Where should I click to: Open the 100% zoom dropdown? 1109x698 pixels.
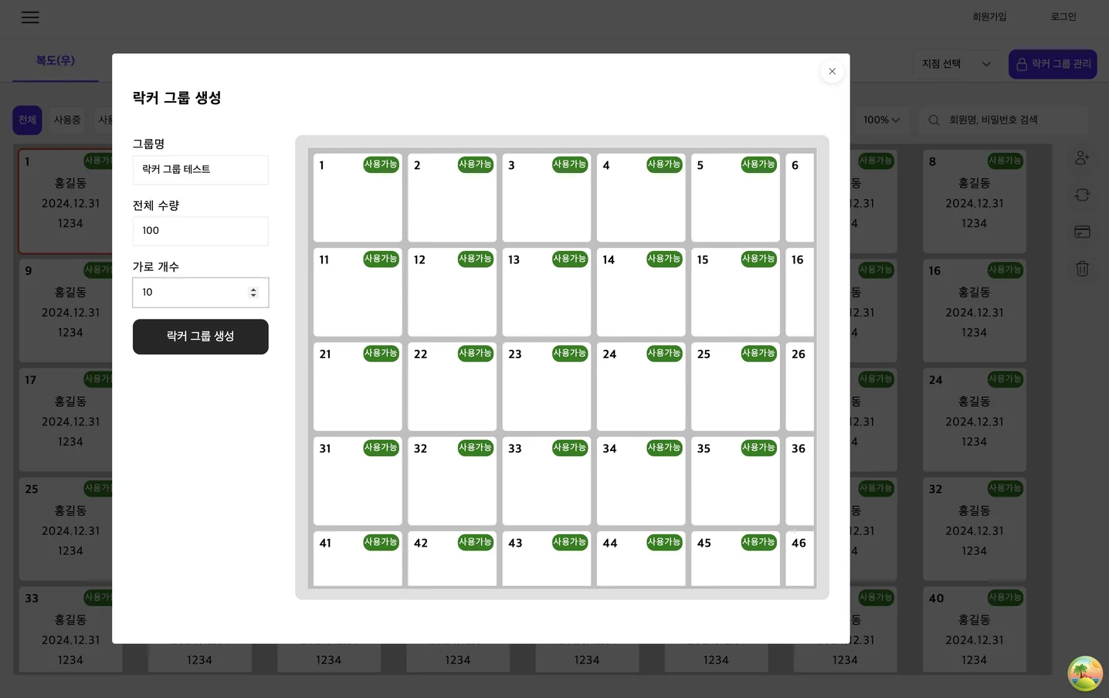(881, 120)
